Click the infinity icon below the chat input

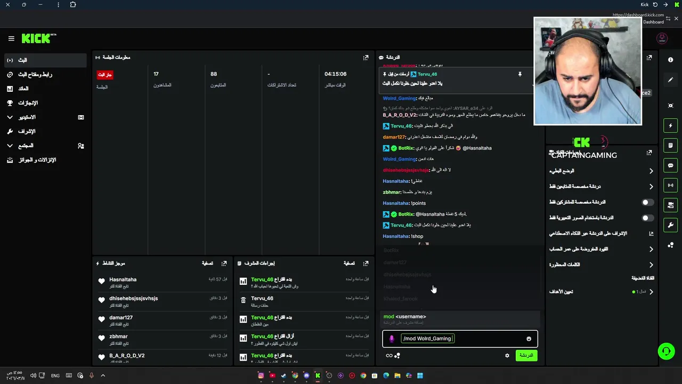point(389,356)
